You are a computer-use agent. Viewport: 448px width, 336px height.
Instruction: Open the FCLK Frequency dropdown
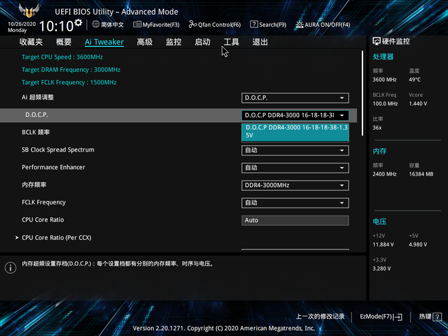tap(295, 202)
